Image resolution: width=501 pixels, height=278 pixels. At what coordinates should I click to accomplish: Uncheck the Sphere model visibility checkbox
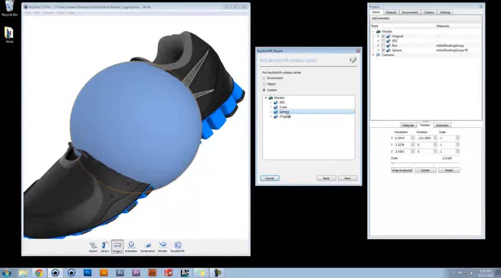(x=383, y=50)
